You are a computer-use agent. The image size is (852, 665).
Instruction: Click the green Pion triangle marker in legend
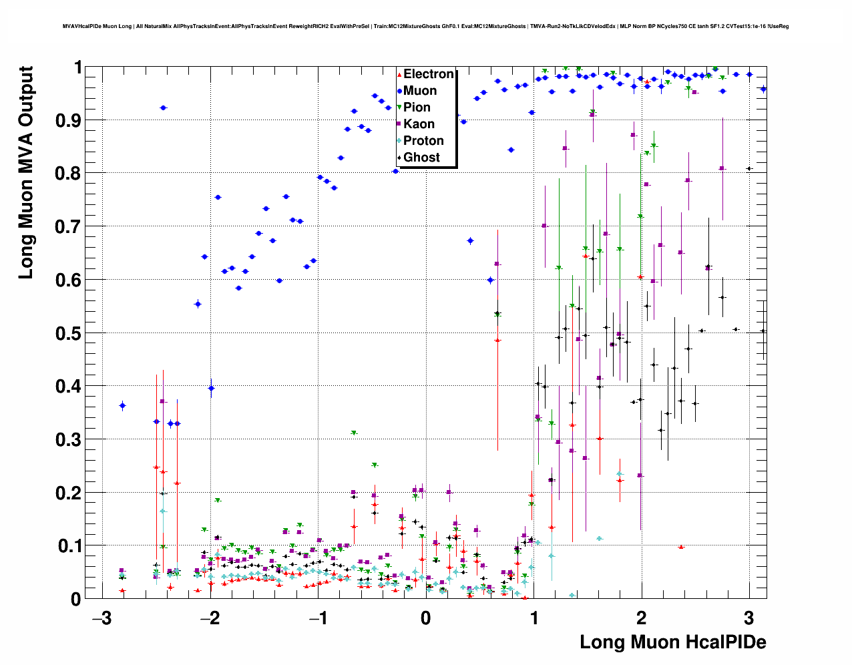pyautogui.click(x=399, y=107)
